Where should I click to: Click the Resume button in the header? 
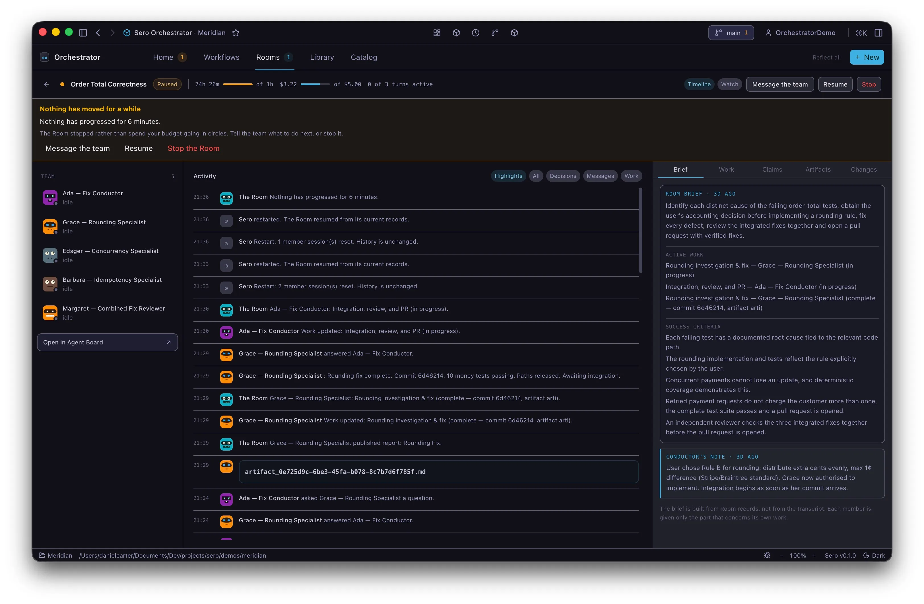click(x=835, y=84)
